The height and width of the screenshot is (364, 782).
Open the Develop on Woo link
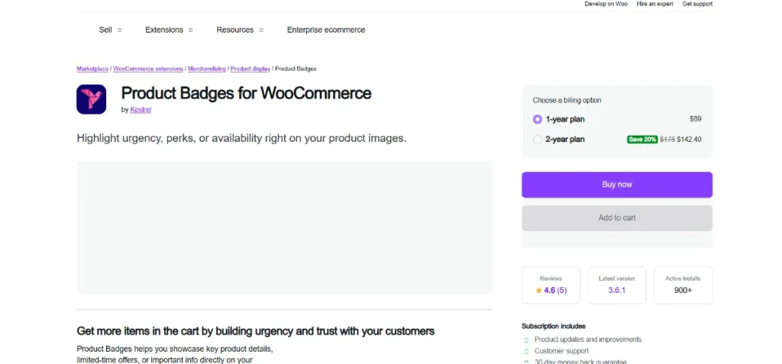coord(606,4)
